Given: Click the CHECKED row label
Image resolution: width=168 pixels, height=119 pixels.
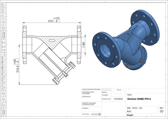Looking at the screenshot, I should point(105,95).
